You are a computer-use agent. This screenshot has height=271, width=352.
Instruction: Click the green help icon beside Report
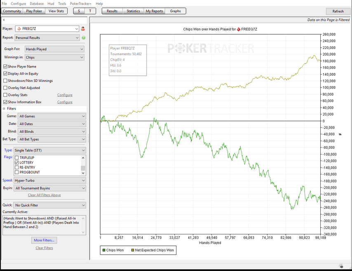click(x=84, y=38)
